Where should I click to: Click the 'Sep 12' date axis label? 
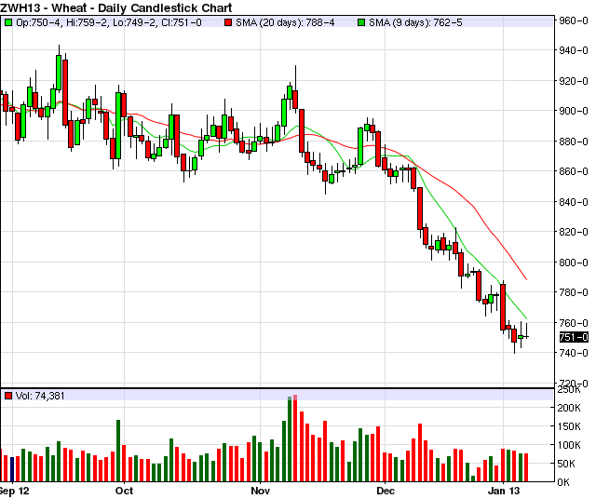point(15,491)
